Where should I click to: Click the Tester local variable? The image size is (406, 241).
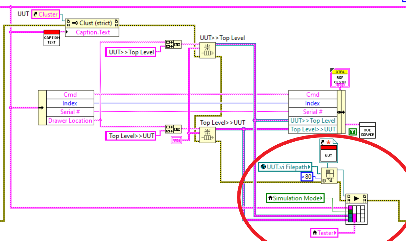[324, 233]
